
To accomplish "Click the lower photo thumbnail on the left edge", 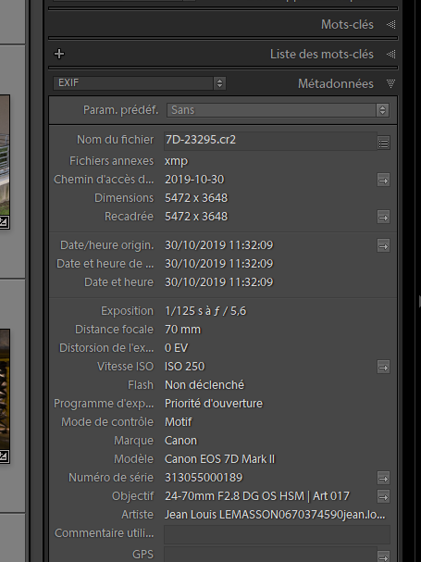I will click(x=5, y=396).
